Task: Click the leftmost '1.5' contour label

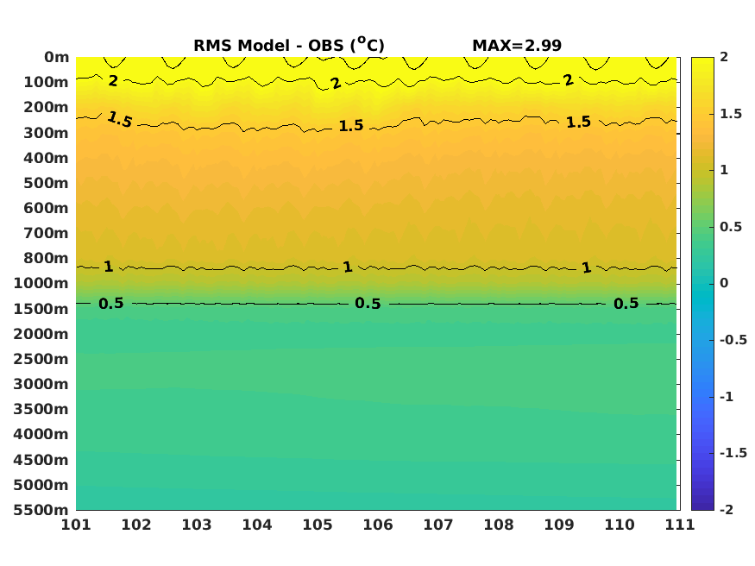Action: (120, 119)
